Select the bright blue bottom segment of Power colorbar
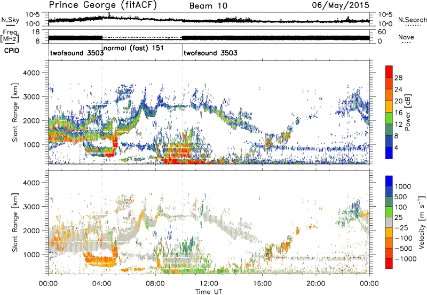The width and height of the screenshot is (427, 295). click(x=389, y=153)
